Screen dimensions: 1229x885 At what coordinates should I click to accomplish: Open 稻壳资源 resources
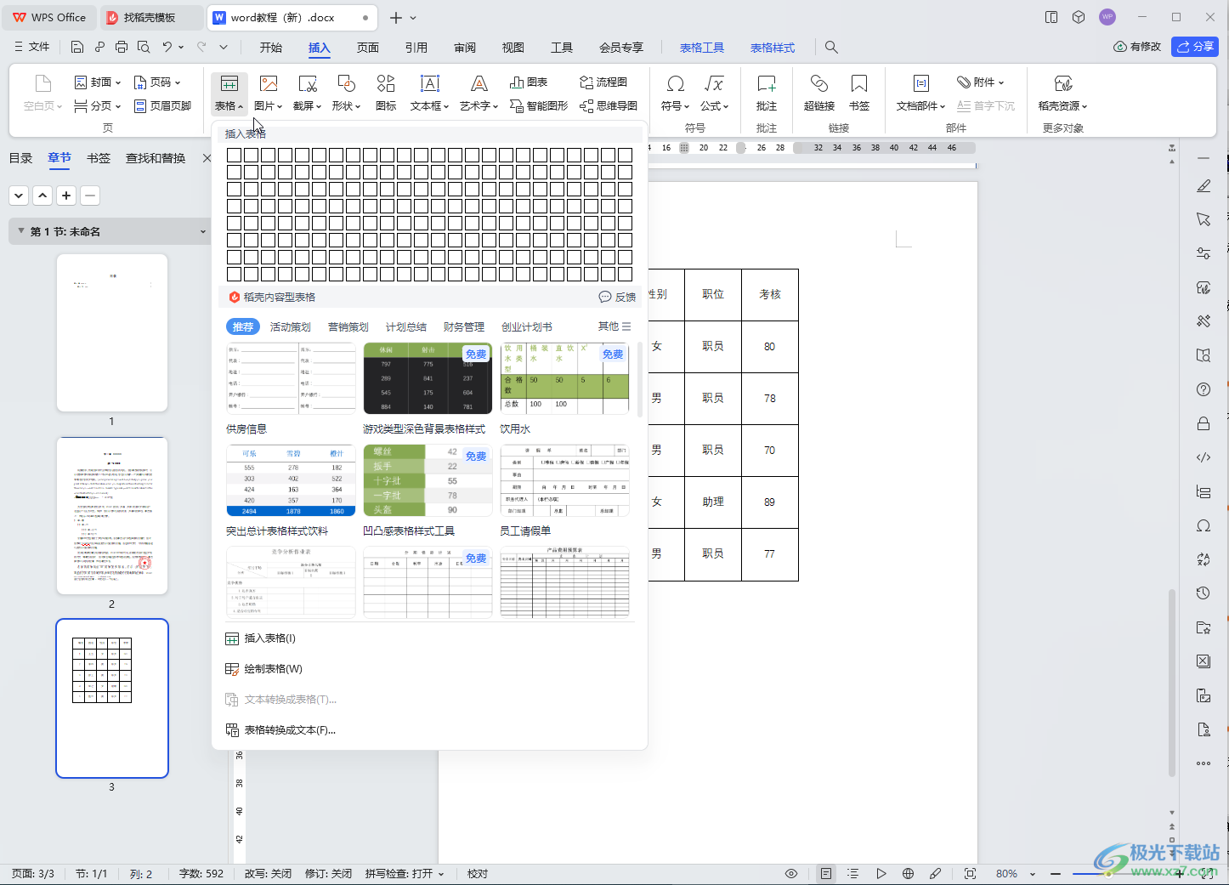[x=1062, y=94]
